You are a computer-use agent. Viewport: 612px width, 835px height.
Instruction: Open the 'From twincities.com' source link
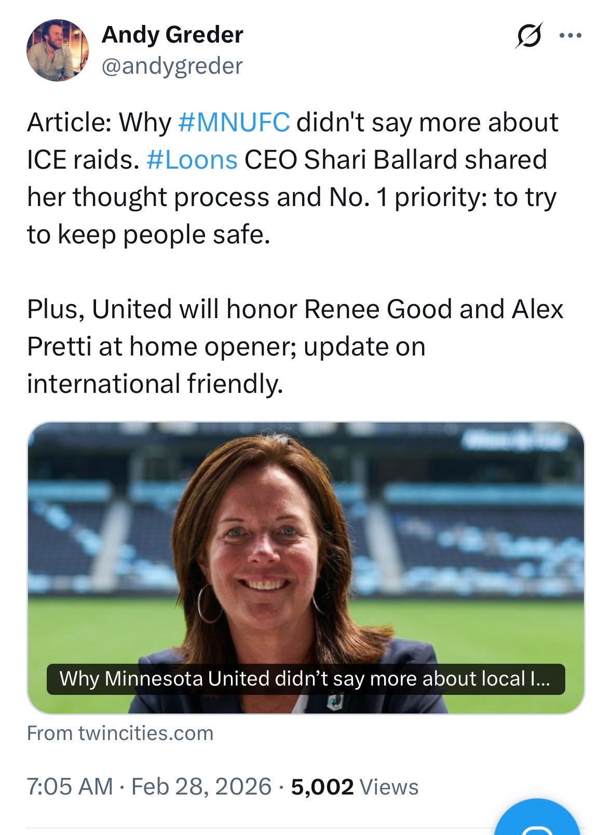pyautogui.click(x=120, y=733)
